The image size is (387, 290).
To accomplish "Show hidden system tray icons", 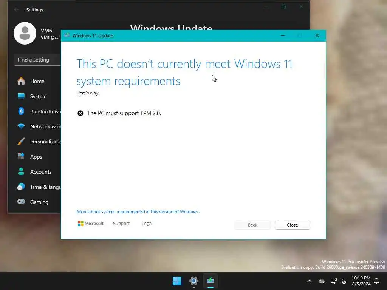I will click(x=310, y=281).
